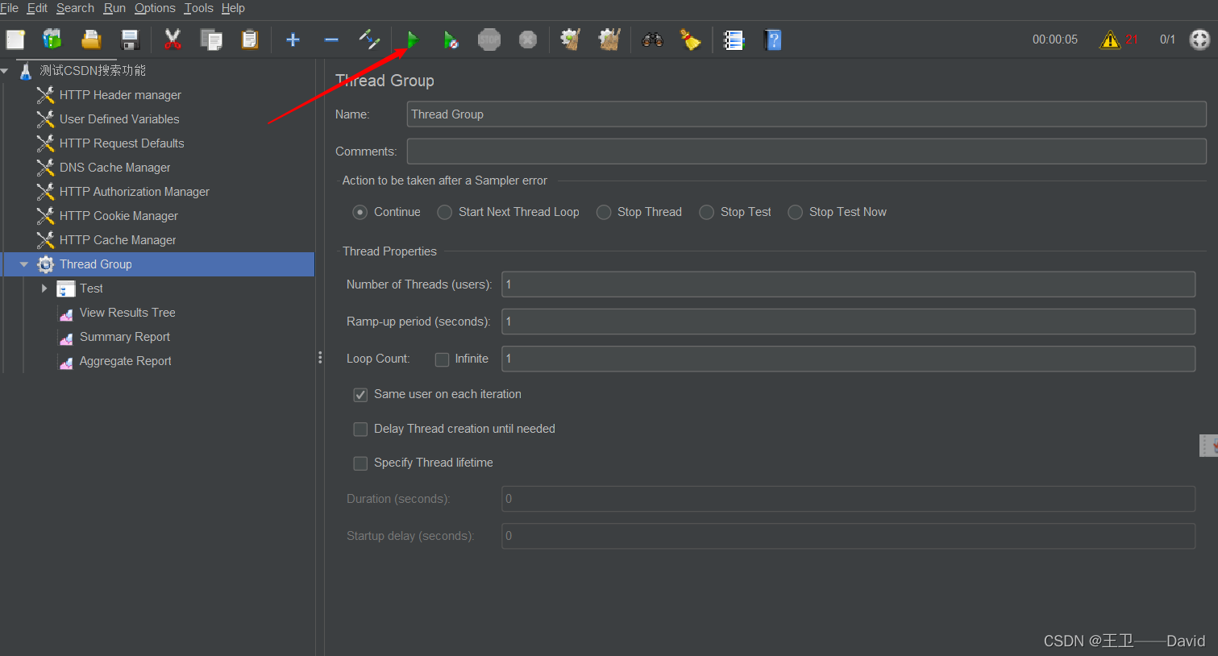Enable the Infinite loop checkbox
1218x656 pixels.
click(x=442, y=359)
